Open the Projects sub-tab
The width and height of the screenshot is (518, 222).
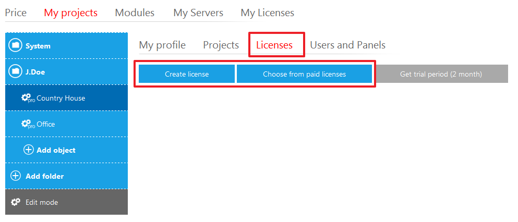click(221, 45)
